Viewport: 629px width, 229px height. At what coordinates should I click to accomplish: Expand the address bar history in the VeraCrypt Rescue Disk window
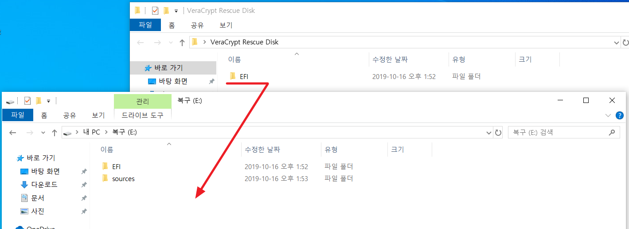616,43
